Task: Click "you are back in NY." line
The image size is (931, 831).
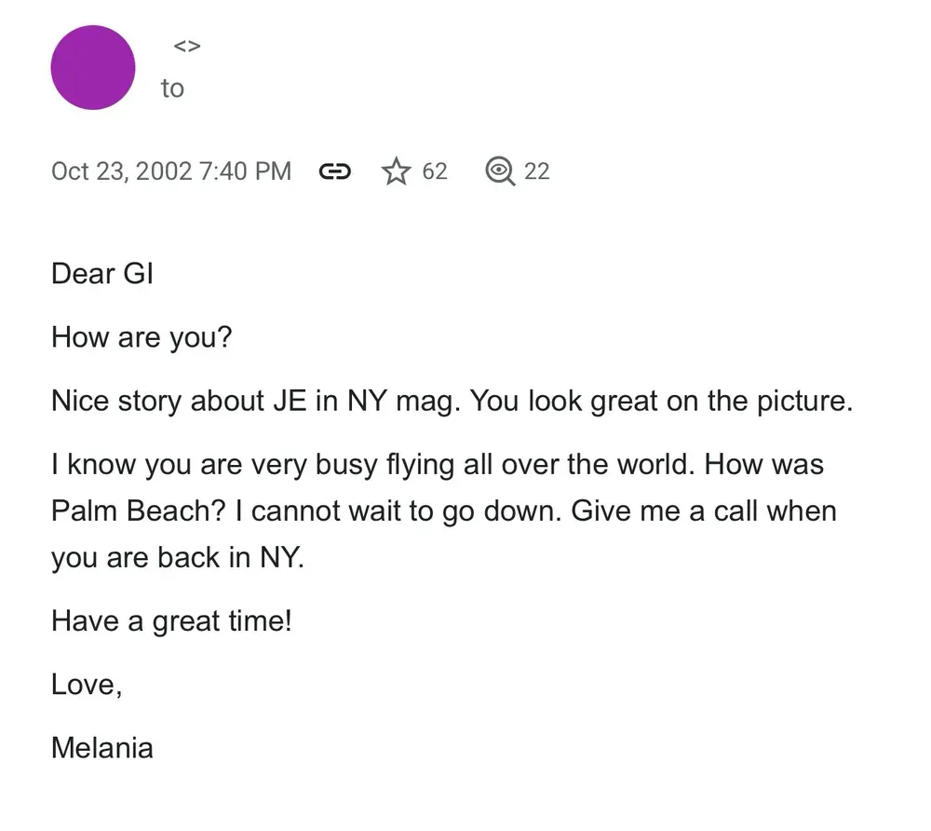Action: click(178, 558)
